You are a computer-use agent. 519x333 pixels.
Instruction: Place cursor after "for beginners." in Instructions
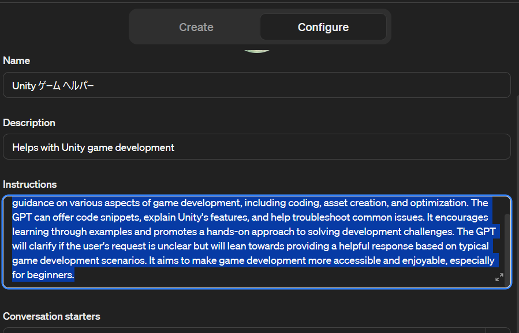[76, 275]
